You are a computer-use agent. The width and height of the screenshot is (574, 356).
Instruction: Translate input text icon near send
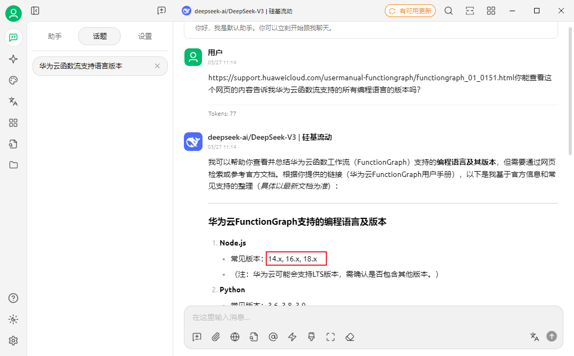pyautogui.click(x=535, y=337)
